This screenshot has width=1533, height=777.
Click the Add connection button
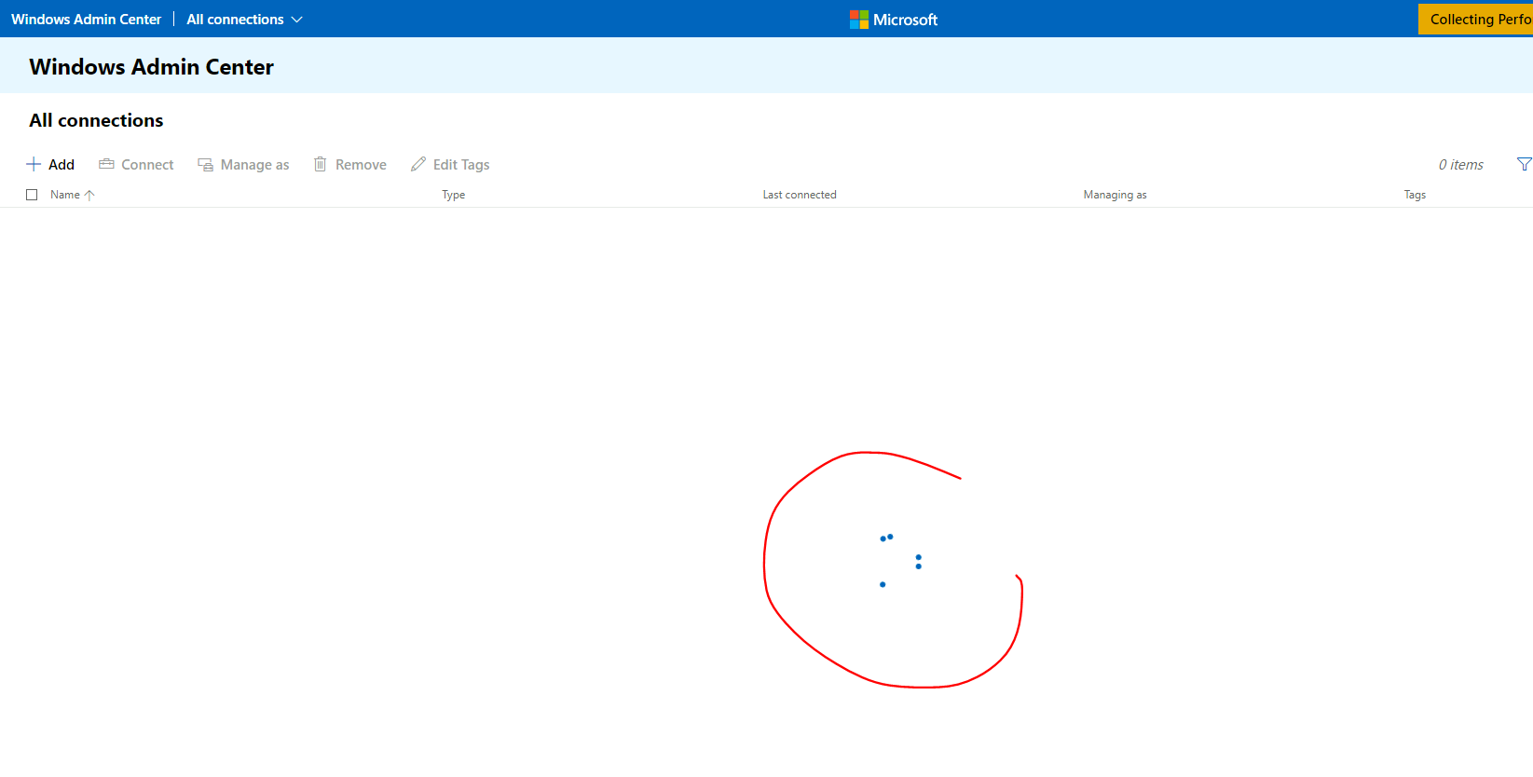click(x=50, y=164)
